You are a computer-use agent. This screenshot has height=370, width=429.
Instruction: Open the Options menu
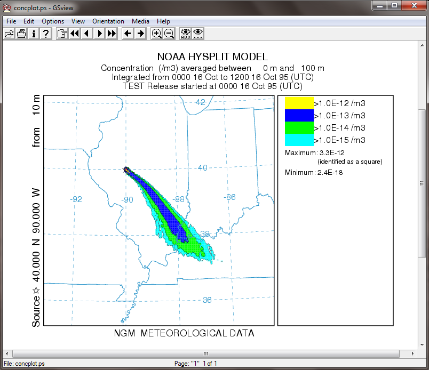pos(53,21)
